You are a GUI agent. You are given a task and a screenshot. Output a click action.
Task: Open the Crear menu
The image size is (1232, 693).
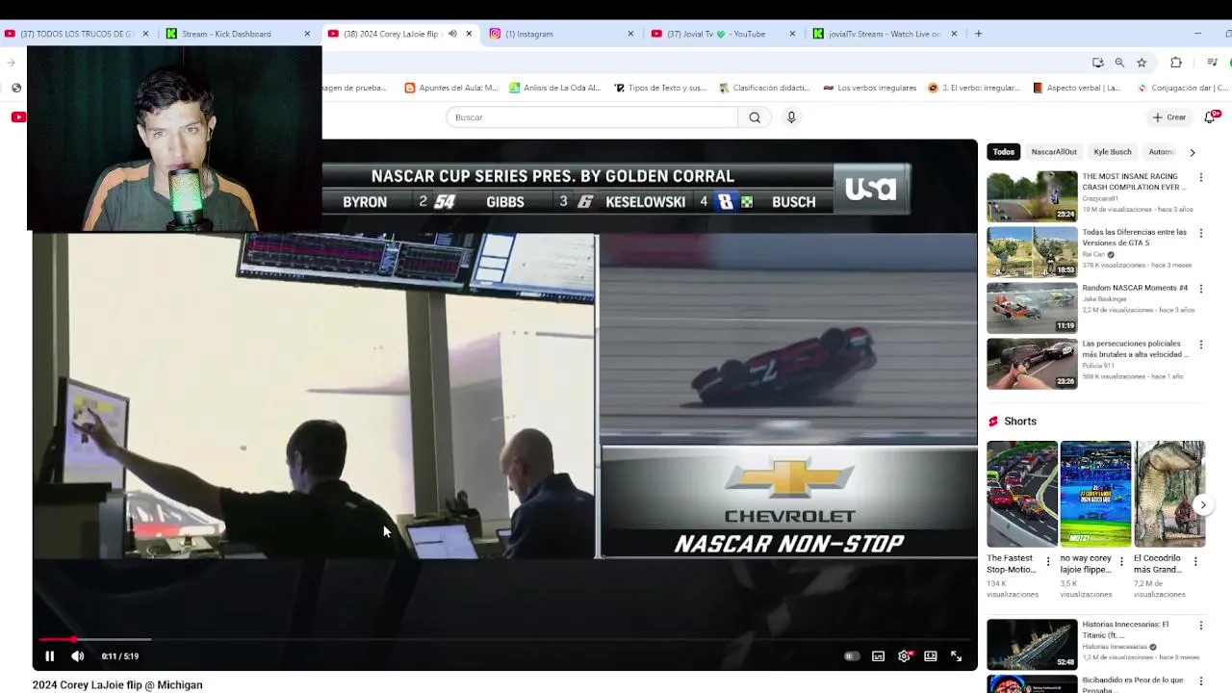tap(1169, 117)
